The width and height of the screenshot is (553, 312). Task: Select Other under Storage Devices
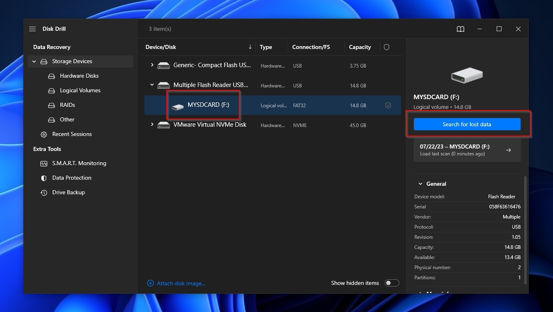point(67,120)
